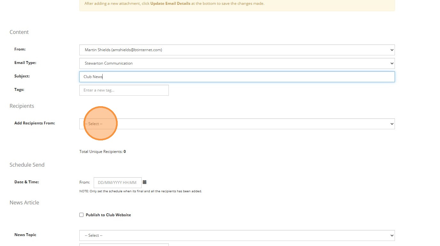
Task: Focus the Tags input field
Action: point(124,90)
